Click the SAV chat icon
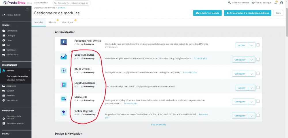The height and width of the screenshot is (138, 288). (4, 45)
